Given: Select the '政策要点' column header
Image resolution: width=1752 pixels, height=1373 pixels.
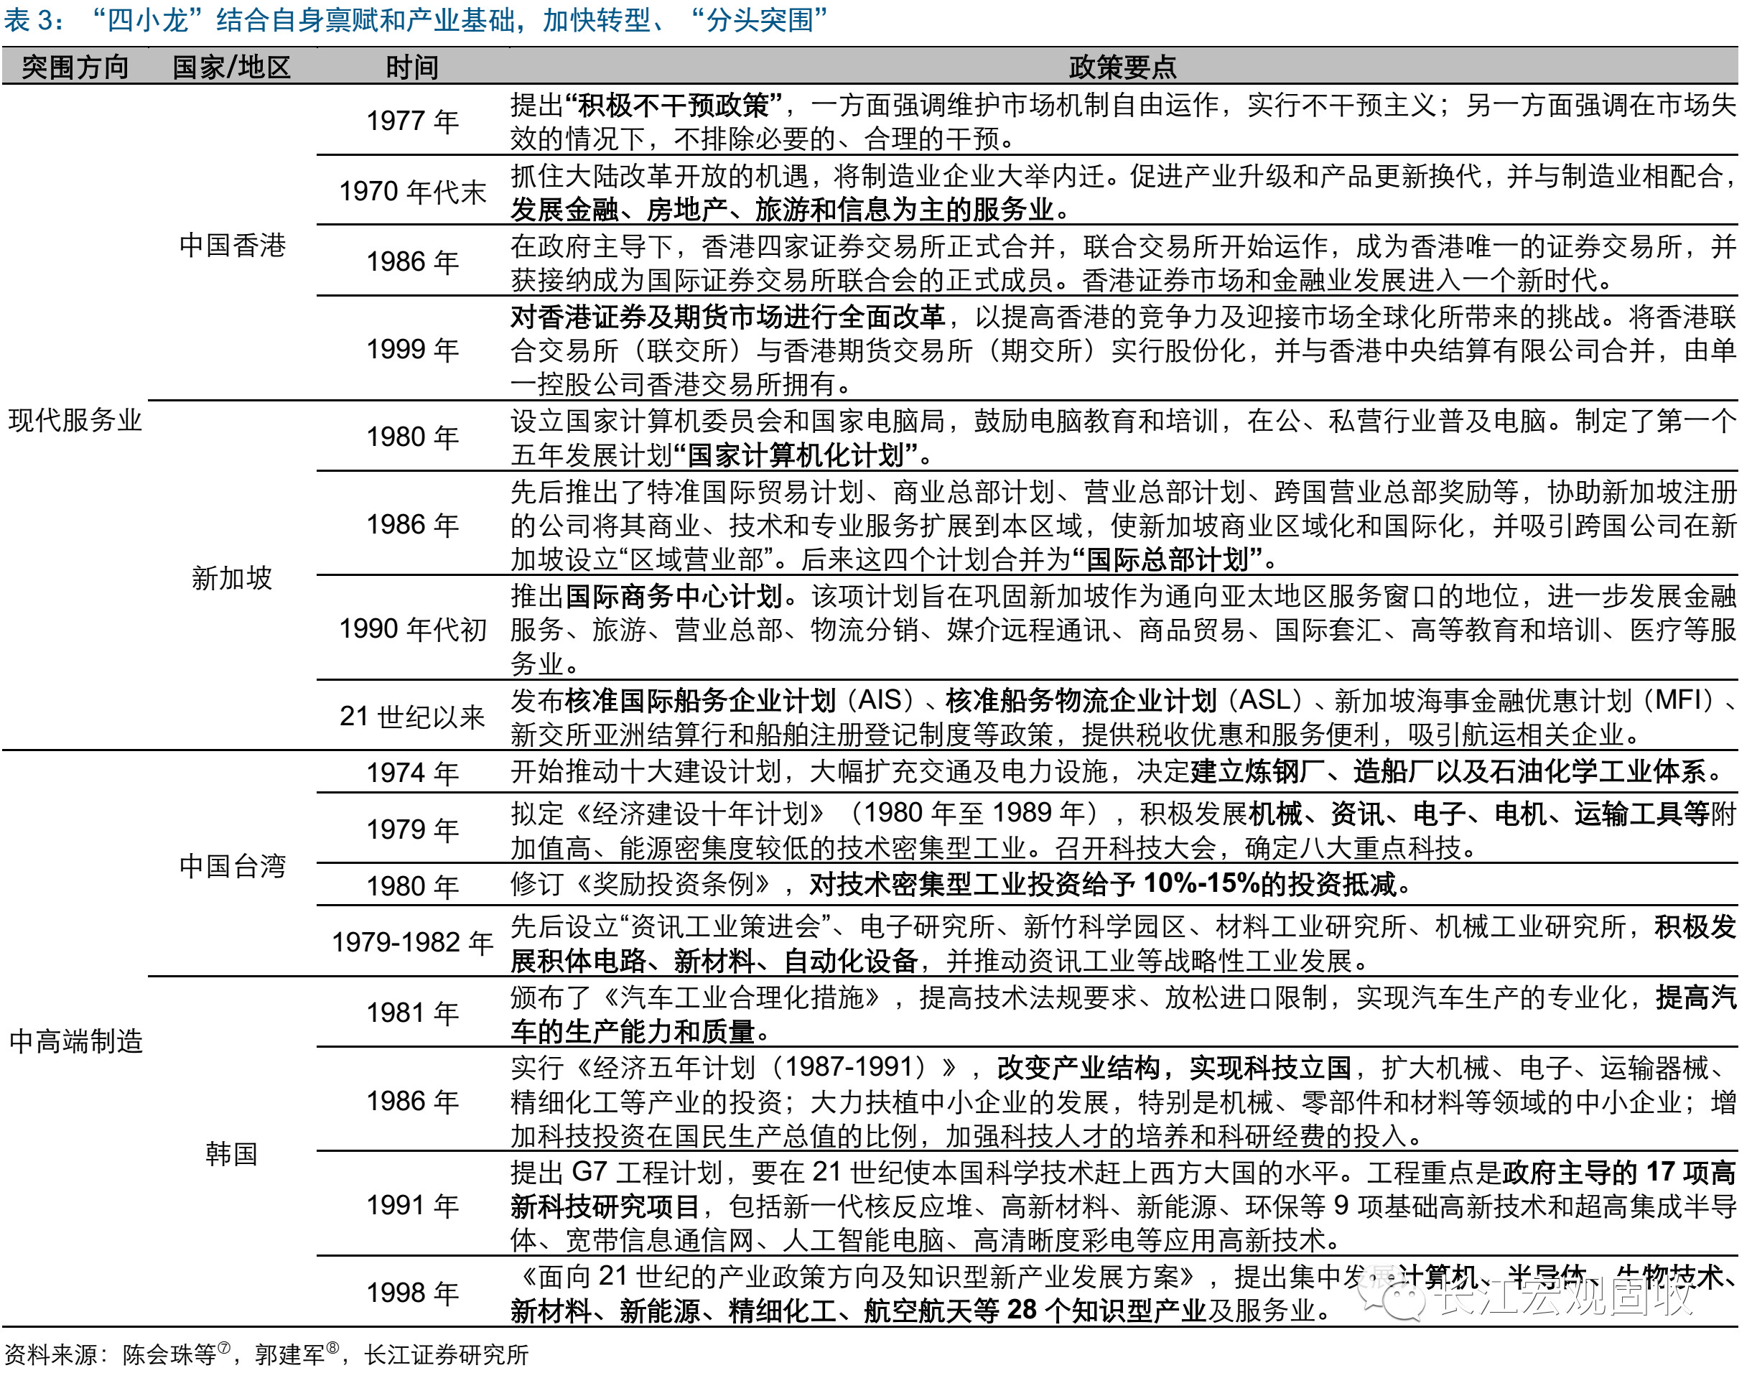Looking at the screenshot, I should tap(1123, 67).
